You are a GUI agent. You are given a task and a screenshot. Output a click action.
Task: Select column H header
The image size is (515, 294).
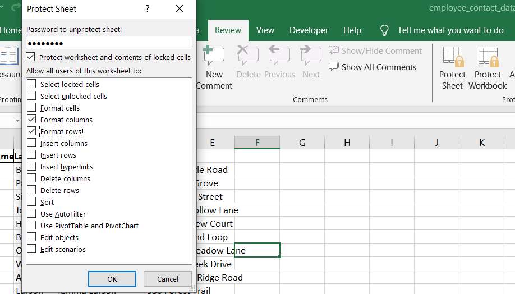pyautogui.click(x=347, y=143)
